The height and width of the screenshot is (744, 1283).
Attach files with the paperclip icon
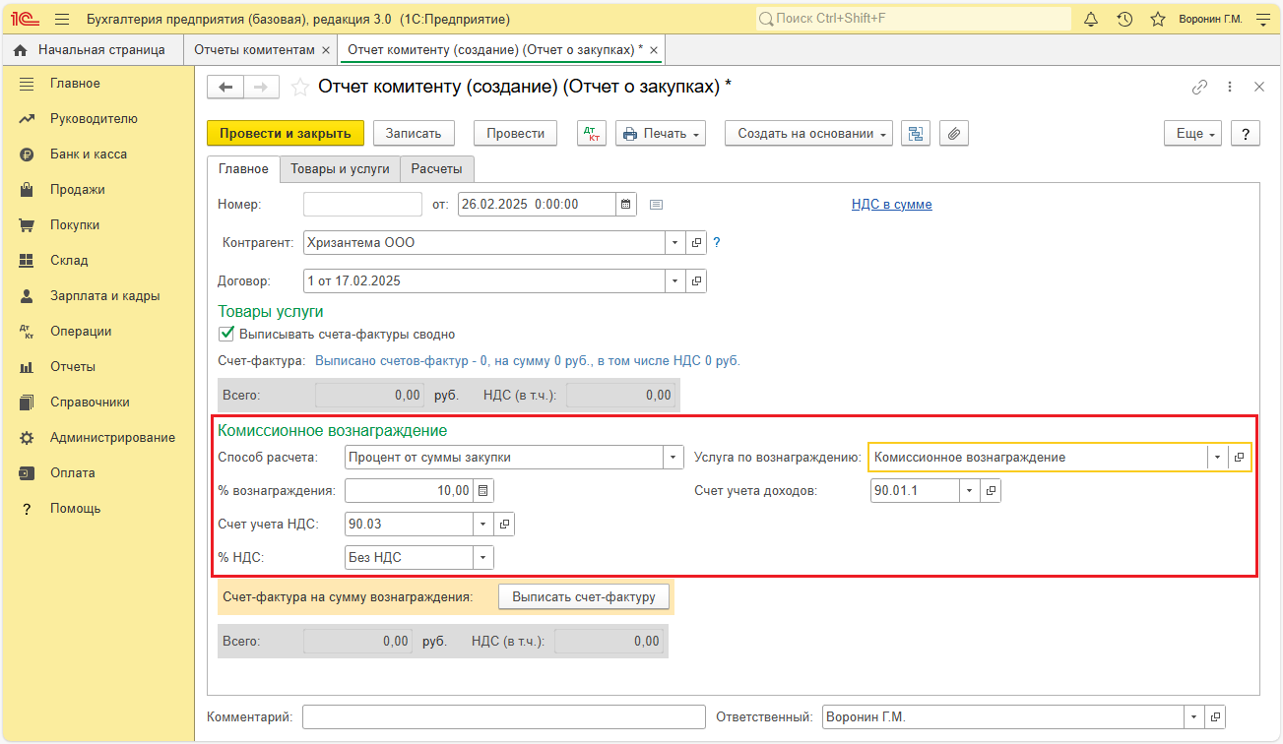point(954,134)
